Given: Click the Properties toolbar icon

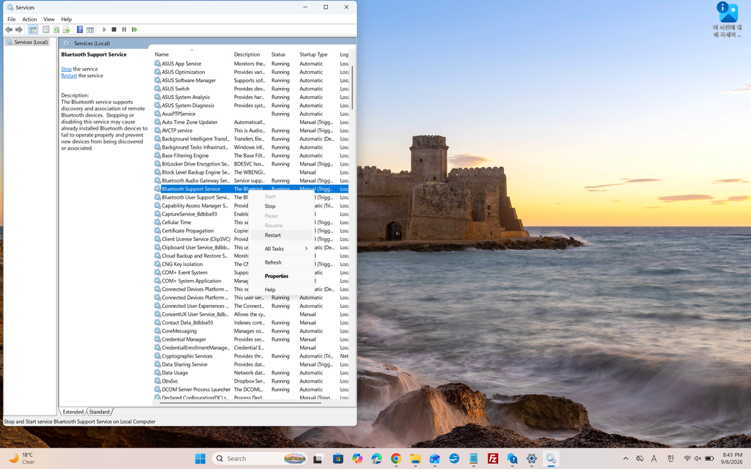Looking at the screenshot, I should tap(46, 29).
